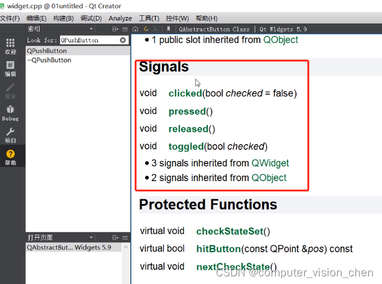Image resolution: width=382 pixels, height=284 pixels.
Task: Click scroll-up arrow in open pages list
Action: click(x=126, y=248)
